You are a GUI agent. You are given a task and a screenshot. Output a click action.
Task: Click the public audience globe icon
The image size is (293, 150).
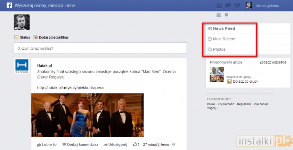(173, 144)
